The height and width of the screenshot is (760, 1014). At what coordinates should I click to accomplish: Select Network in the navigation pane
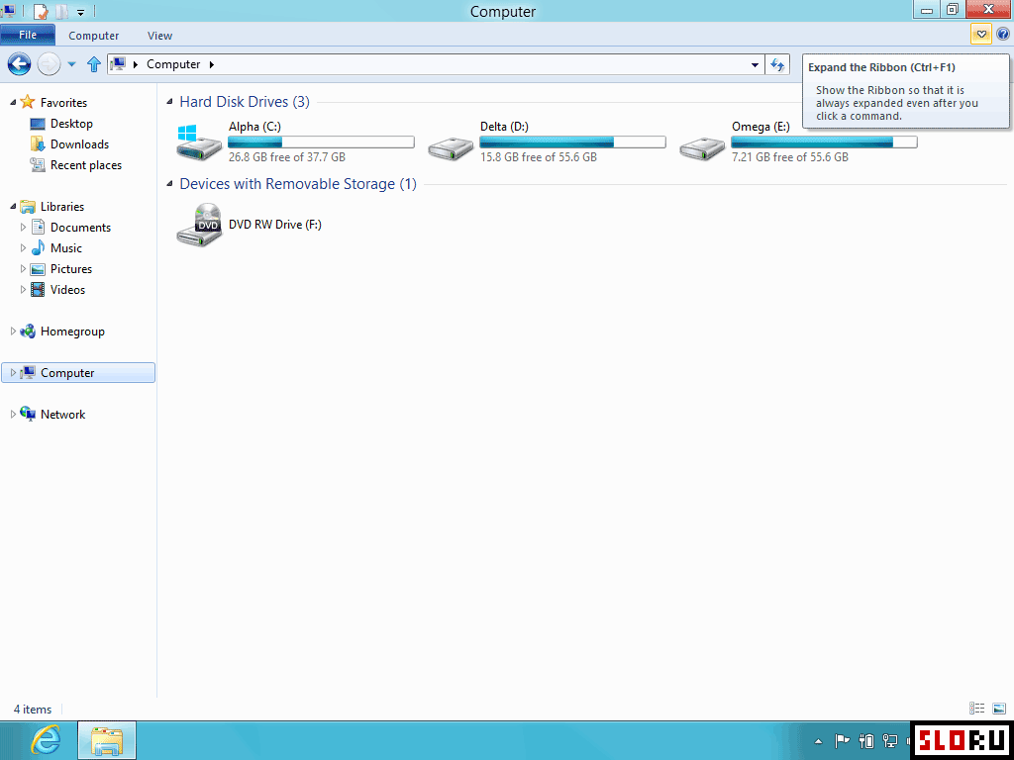point(62,415)
